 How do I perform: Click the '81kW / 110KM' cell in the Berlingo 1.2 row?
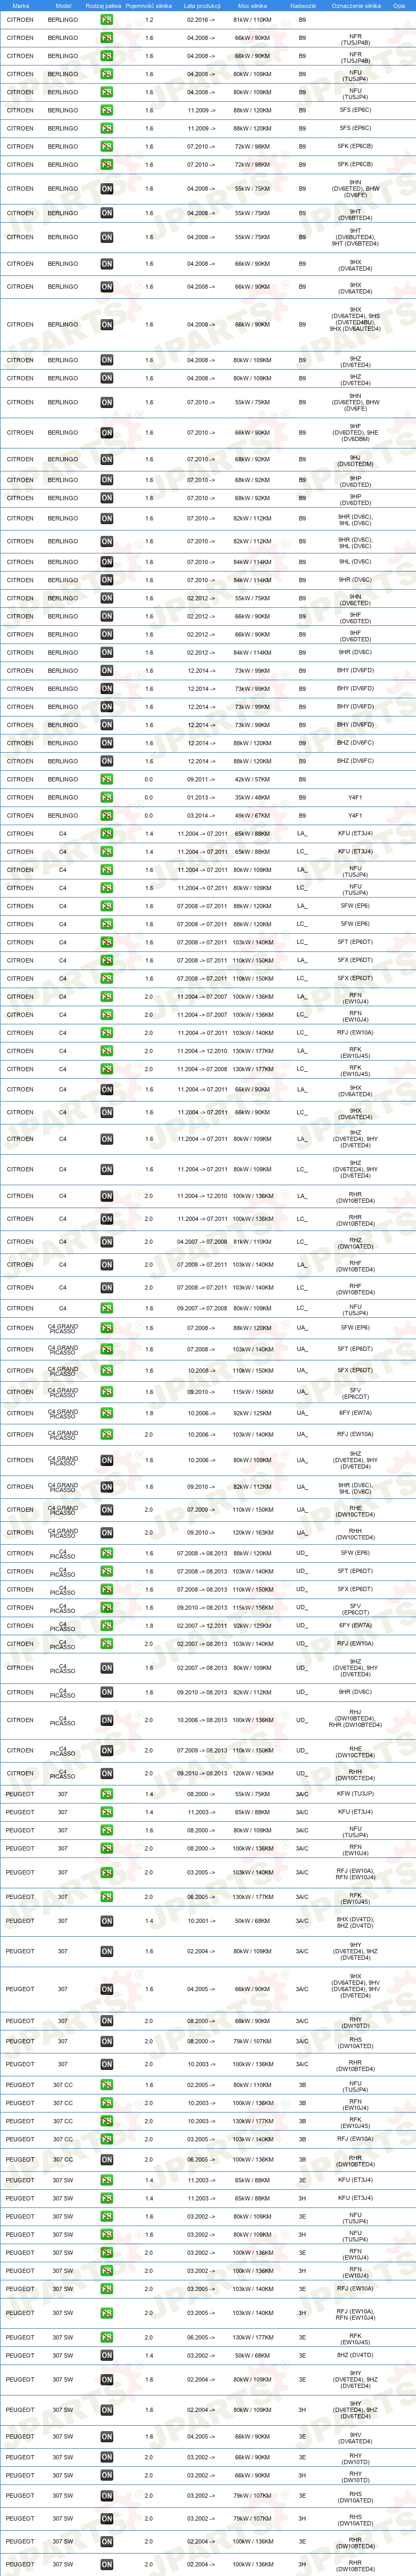click(252, 20)
